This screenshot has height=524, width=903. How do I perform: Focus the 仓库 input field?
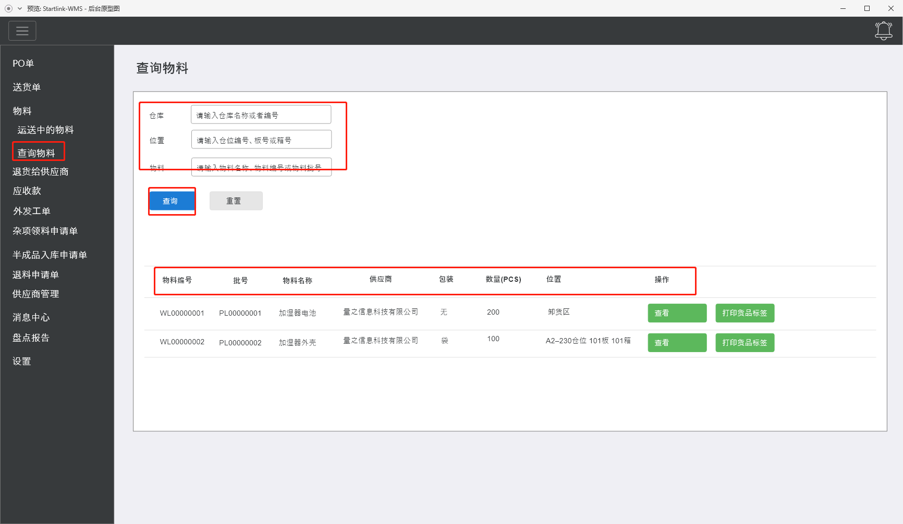[x=261, y=115]
